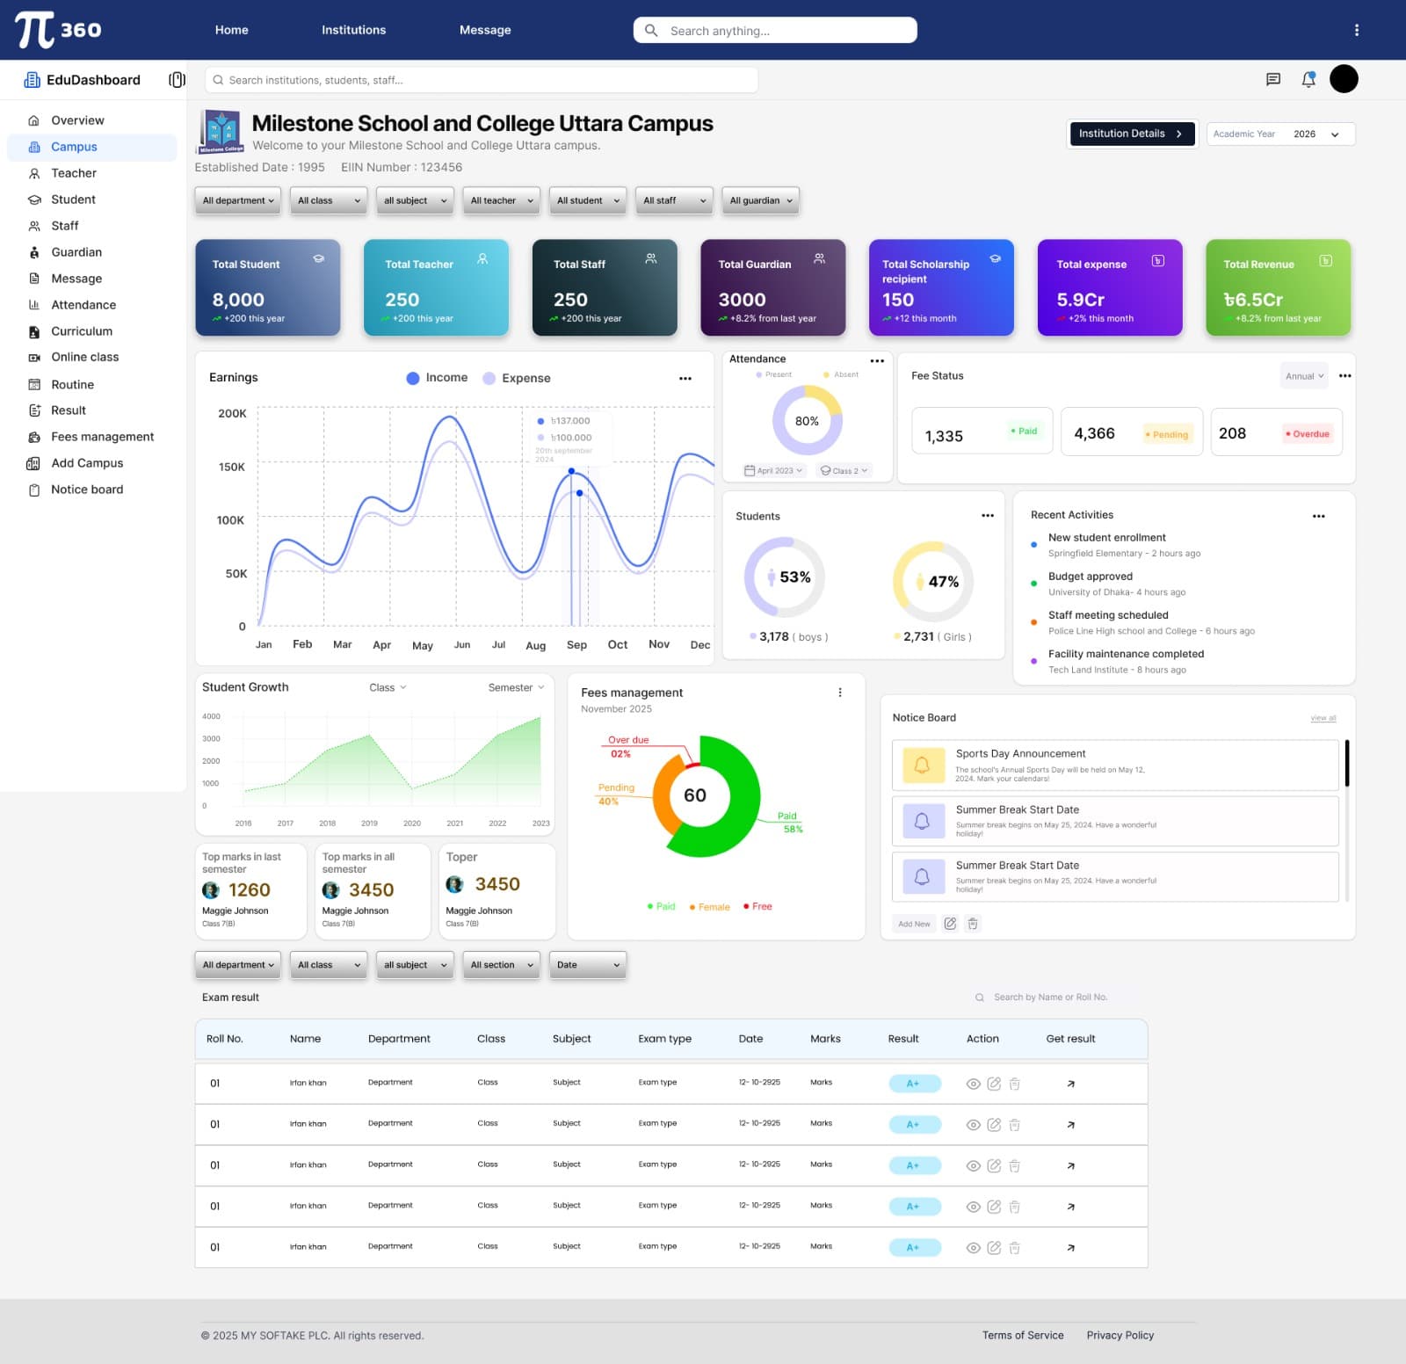View first exam result using eye icon
The image size is (1406, 1364).
973,1084
